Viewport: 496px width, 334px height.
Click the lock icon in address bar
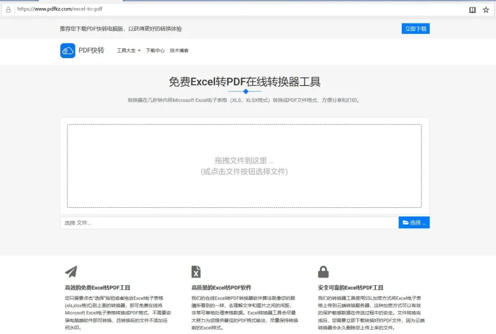(9, 10)
